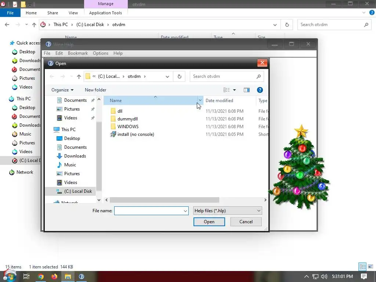Open Help menu in Wine Help
This screenshot has width=376, height=282.
[118, 53]
